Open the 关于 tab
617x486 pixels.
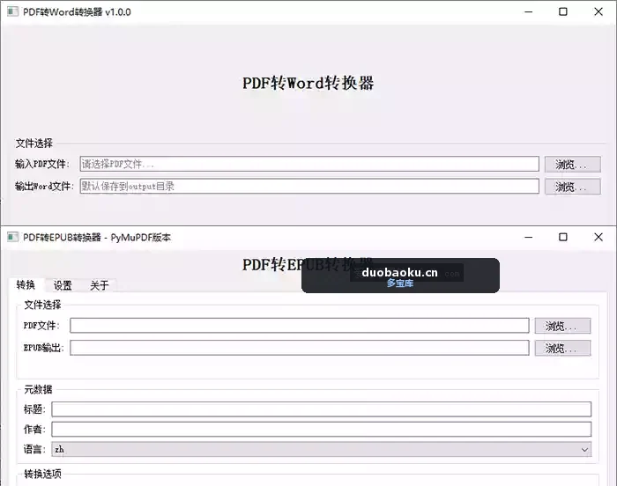99,285
